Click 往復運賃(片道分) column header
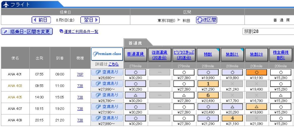The height and width of the screenshot is (127, 294). [159, 55]
